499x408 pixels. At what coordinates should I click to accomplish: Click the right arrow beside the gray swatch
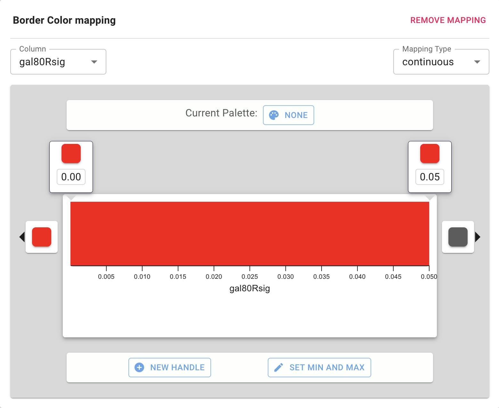click(x=478, y=237)
